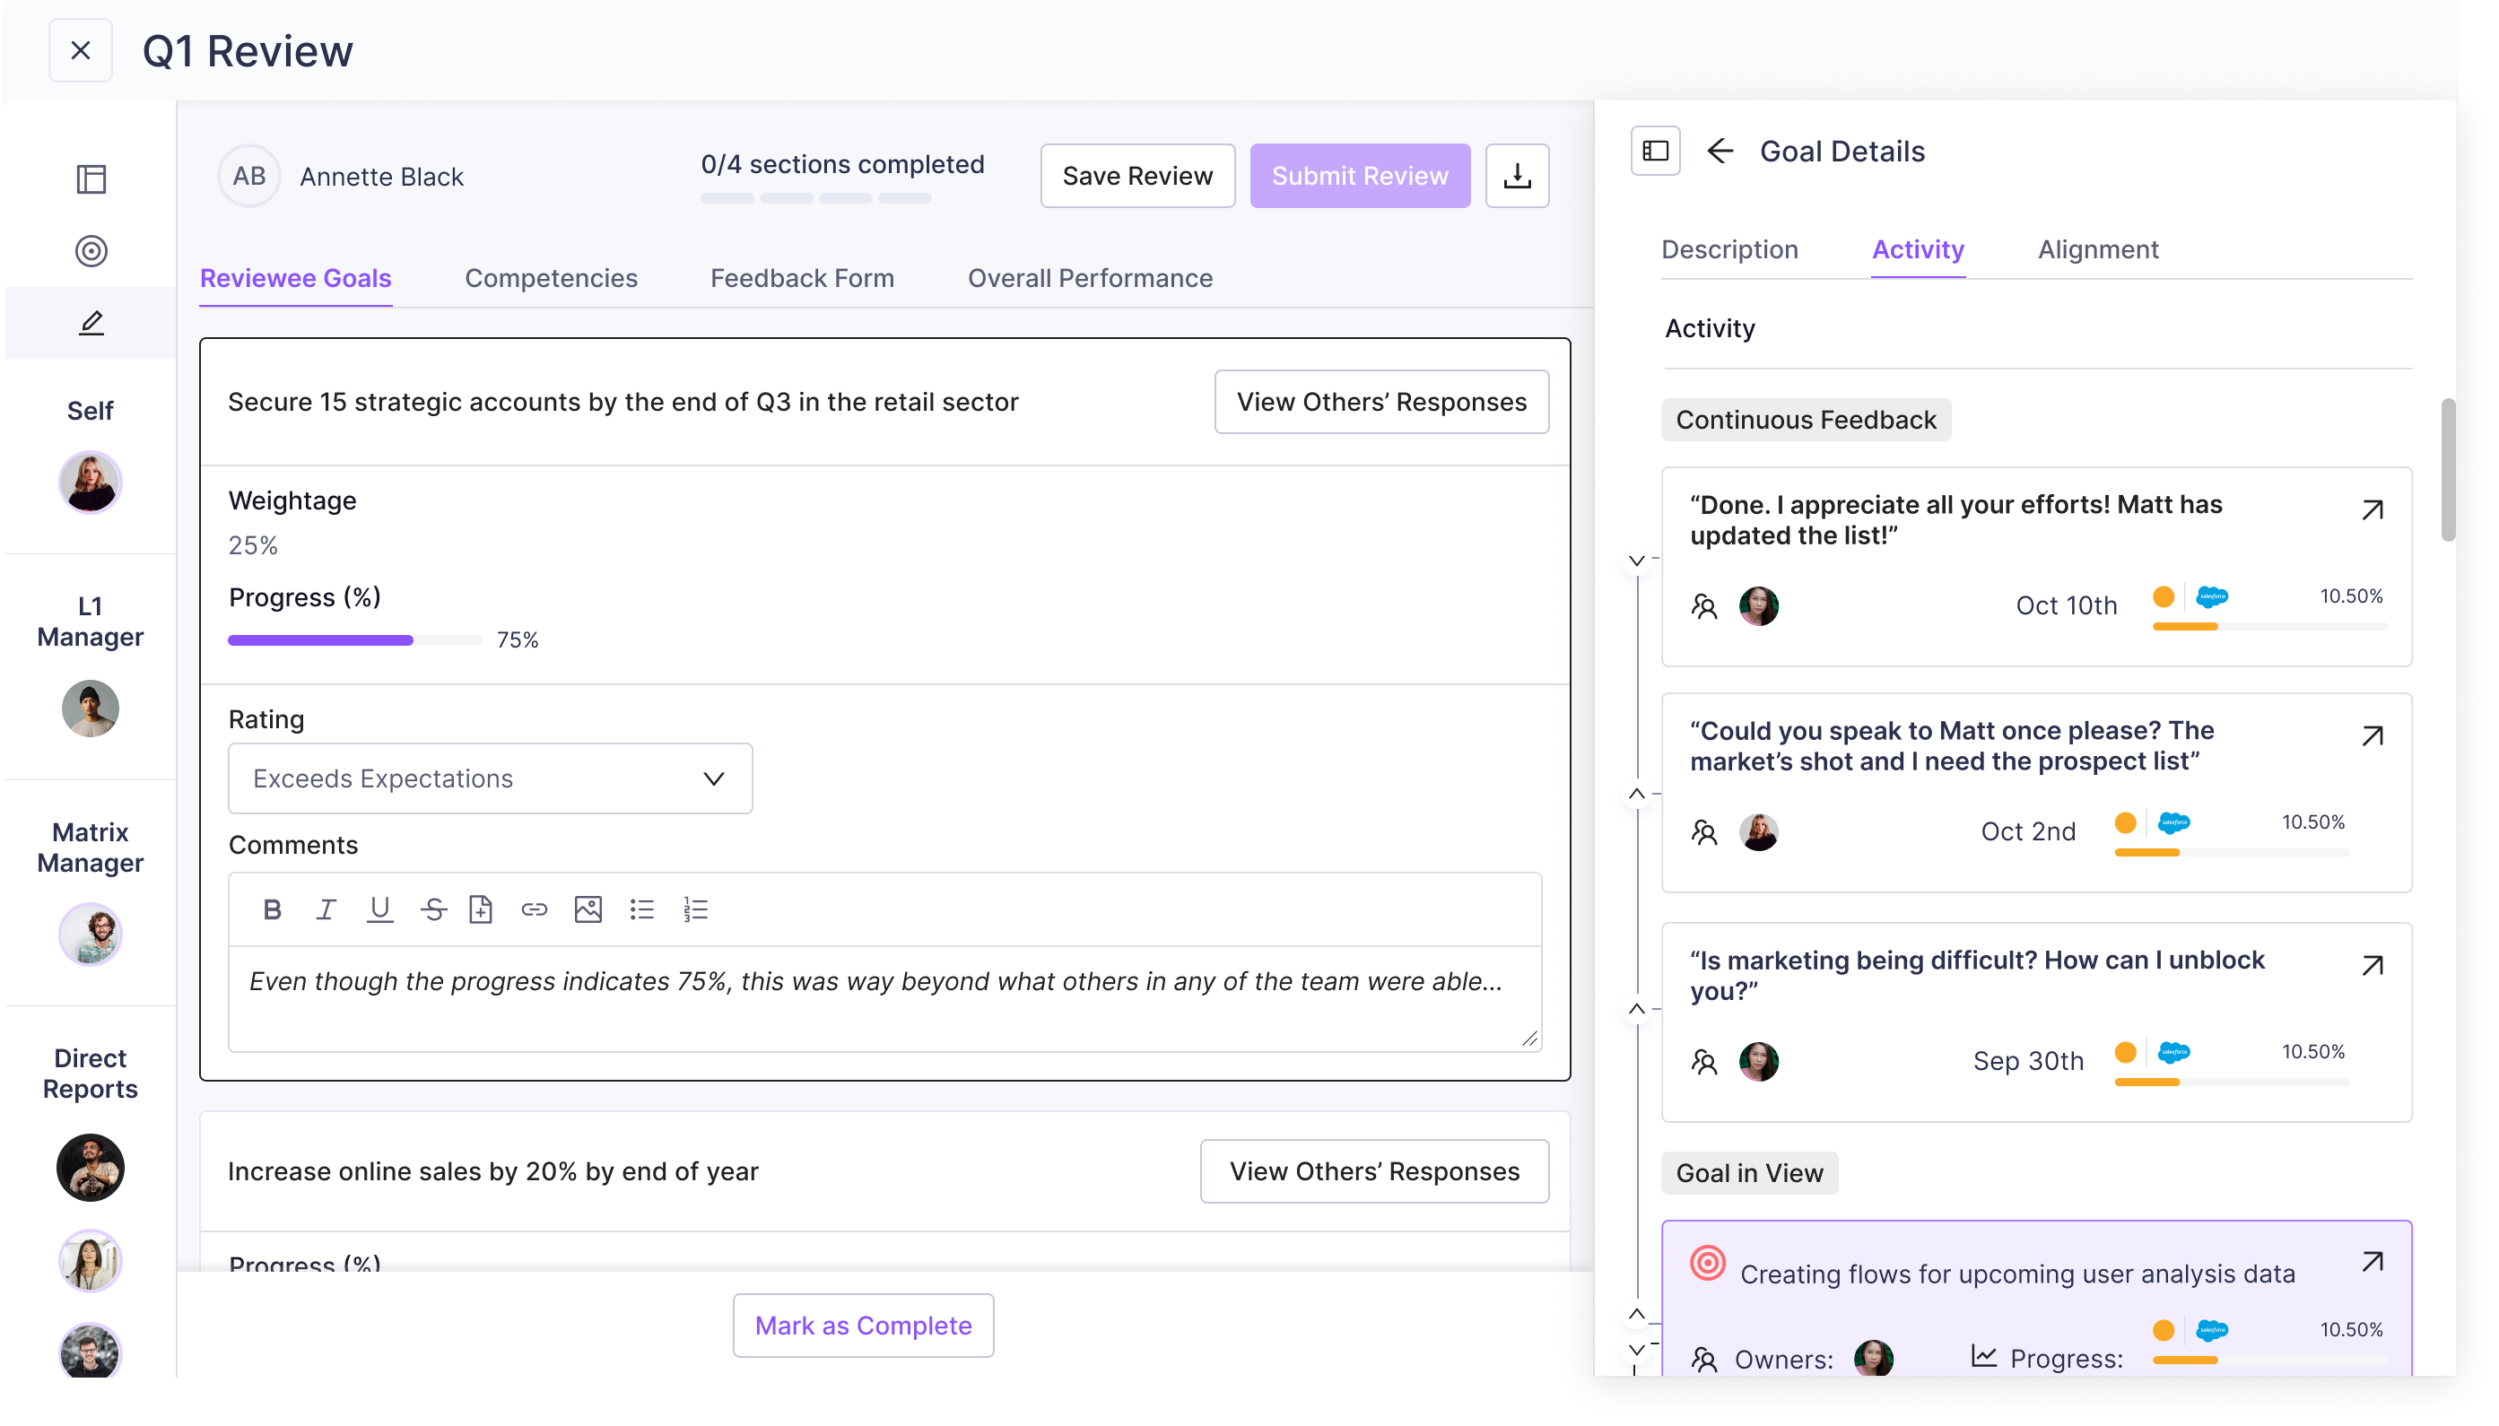This screenshot has width=2499, height=1426.
Task: Apply bold formatting in comments
Action: (272, 909)
